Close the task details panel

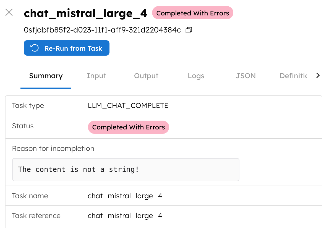tap(9, 12)
